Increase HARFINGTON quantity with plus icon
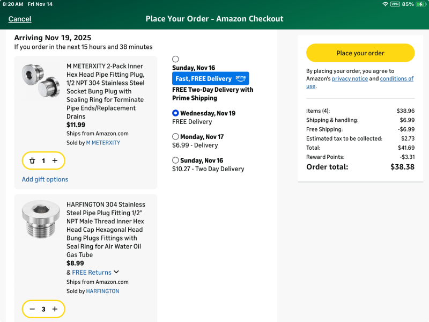 (x=55, y=309)
